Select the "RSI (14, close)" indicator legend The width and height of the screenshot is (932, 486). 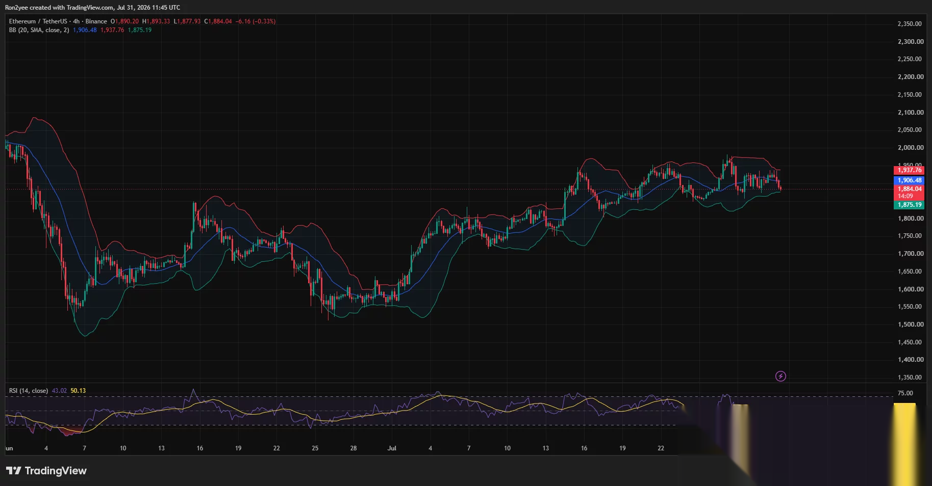(x=29, y=391)
